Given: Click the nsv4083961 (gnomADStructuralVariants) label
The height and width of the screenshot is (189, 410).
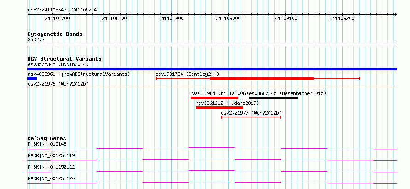Looking at the screenshot, I should [79, 74].
